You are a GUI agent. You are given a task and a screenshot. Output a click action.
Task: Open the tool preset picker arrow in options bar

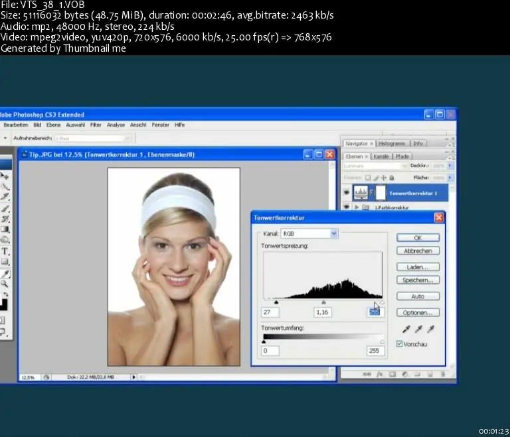pyautogui.click(x=5, y=138)
